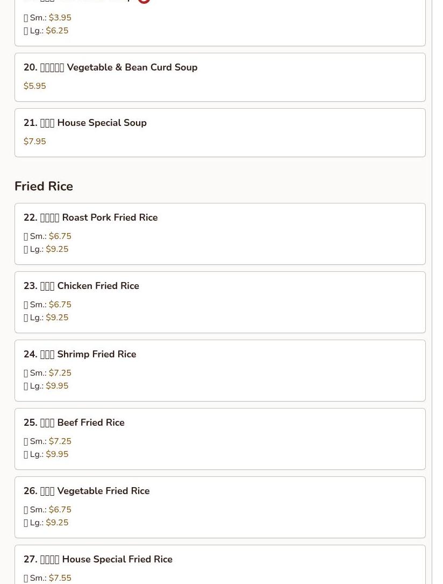
Task: Pick the small Chicken Fried Rice price
Action: [48, 305]
